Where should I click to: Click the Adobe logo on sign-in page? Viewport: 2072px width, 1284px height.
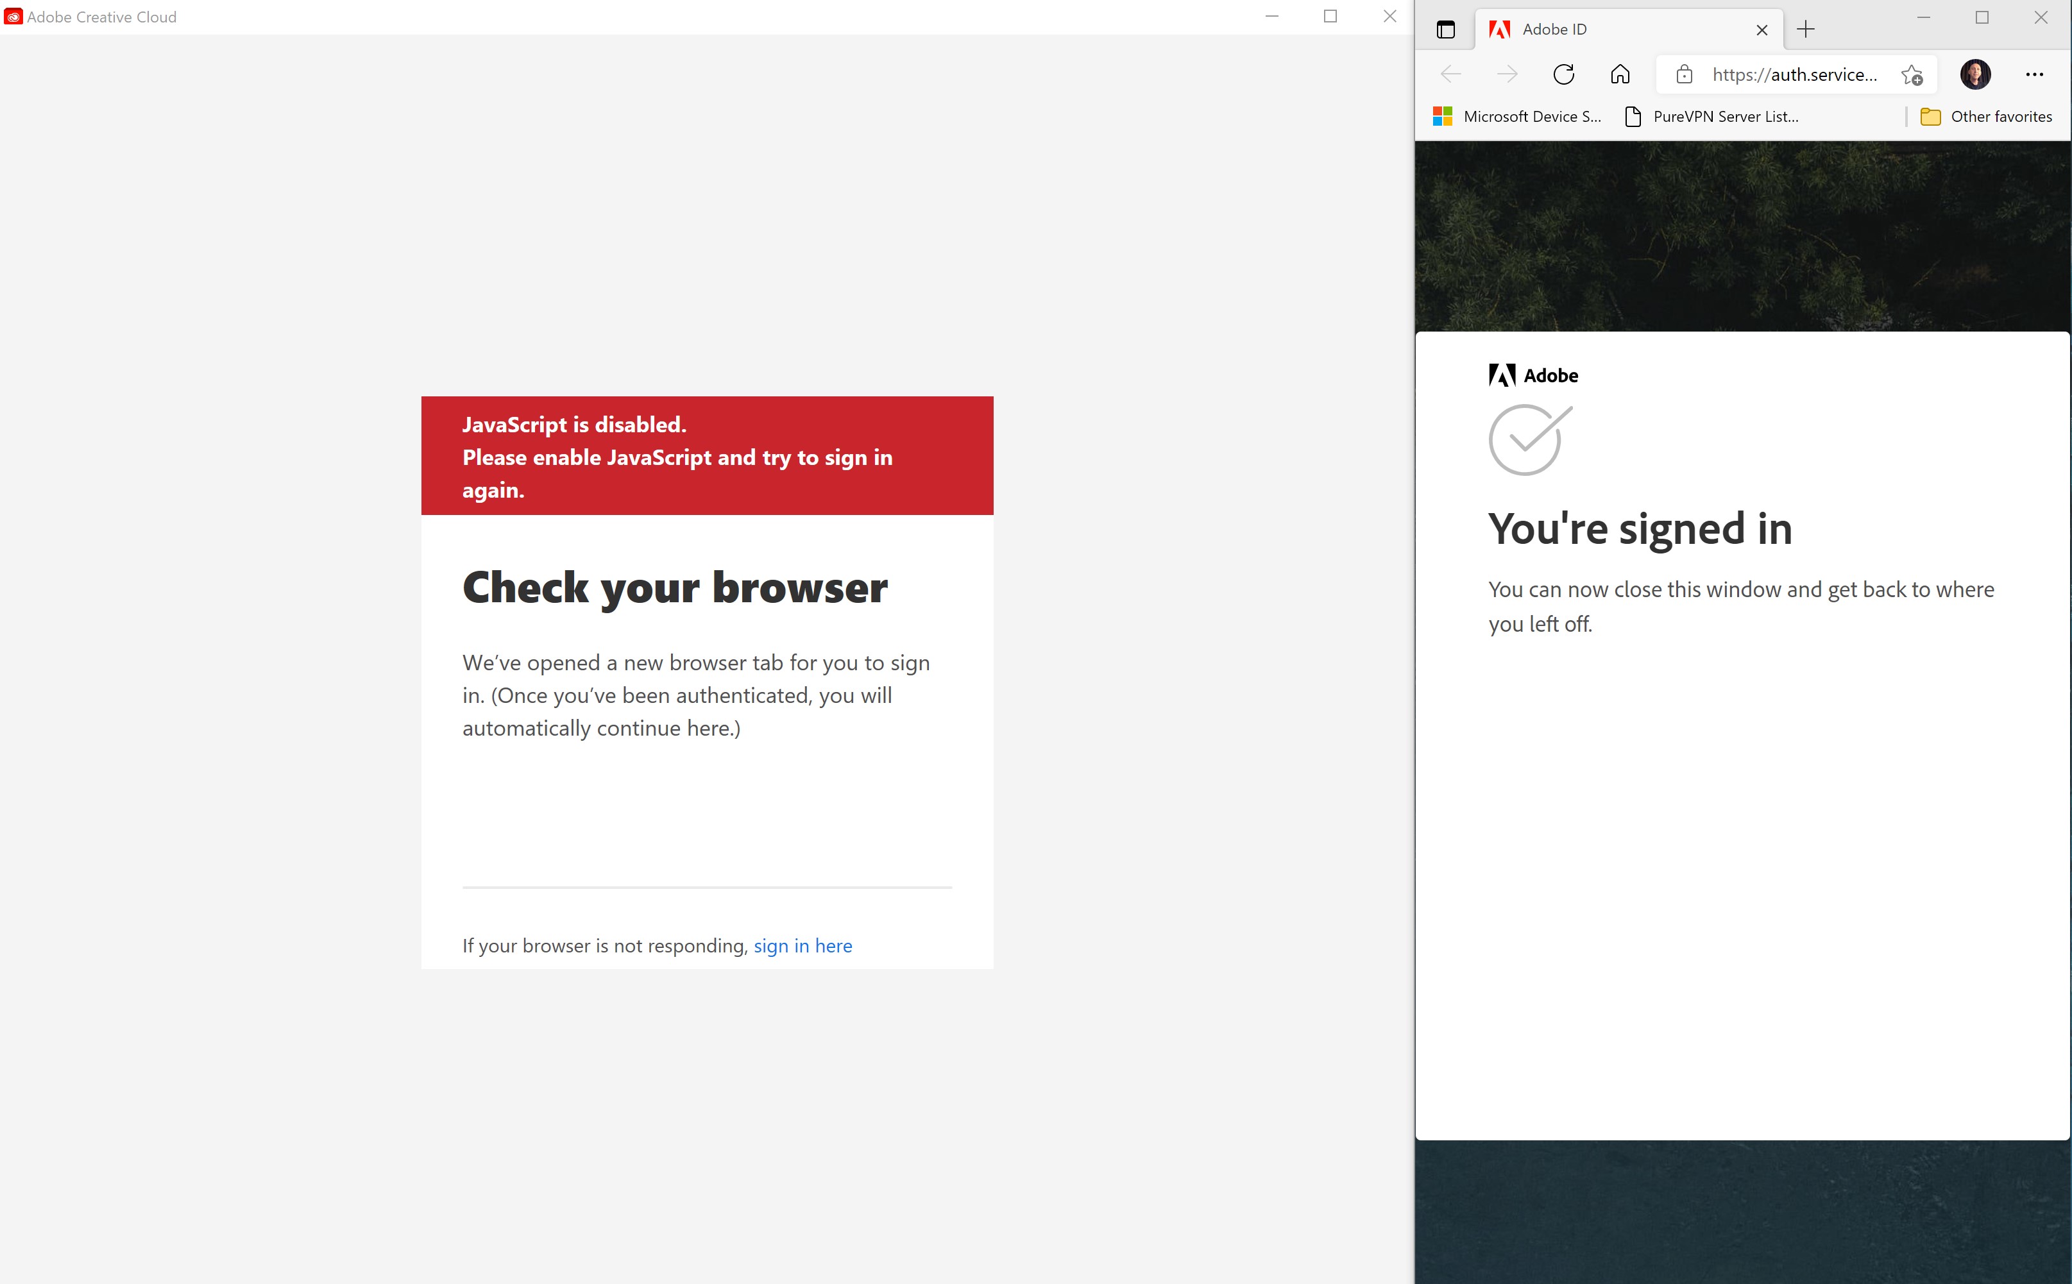(1533, 375)
